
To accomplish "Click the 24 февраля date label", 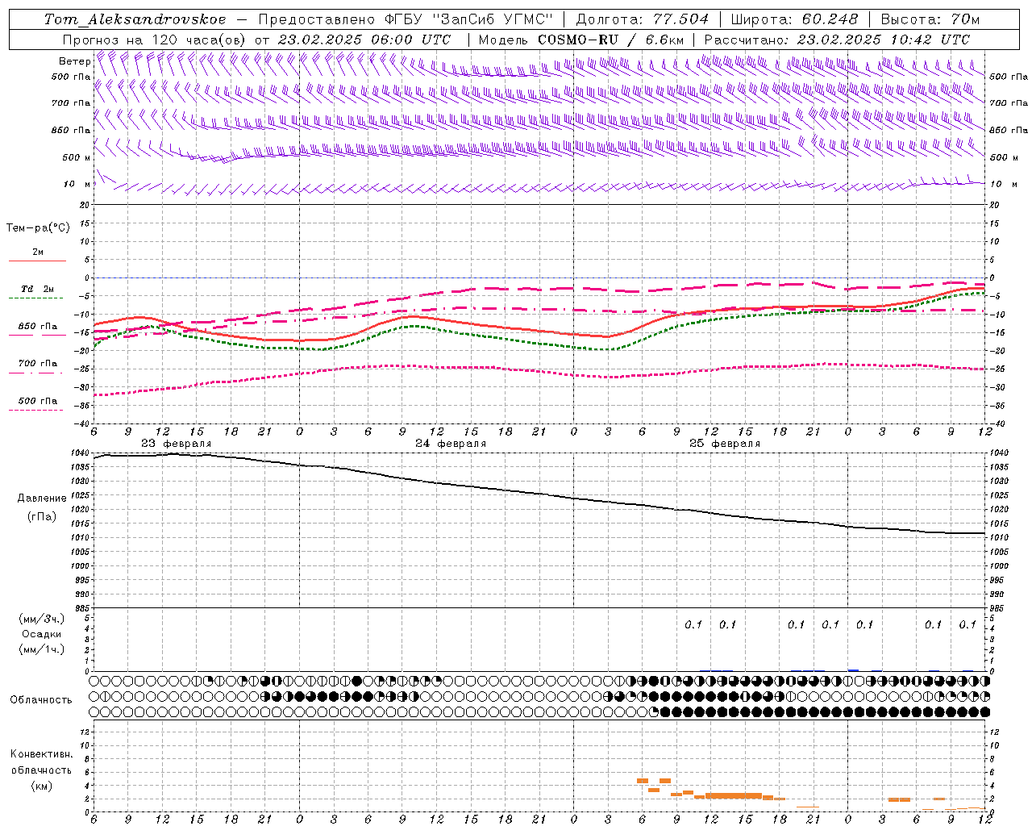I will click(x=451, y=444).
